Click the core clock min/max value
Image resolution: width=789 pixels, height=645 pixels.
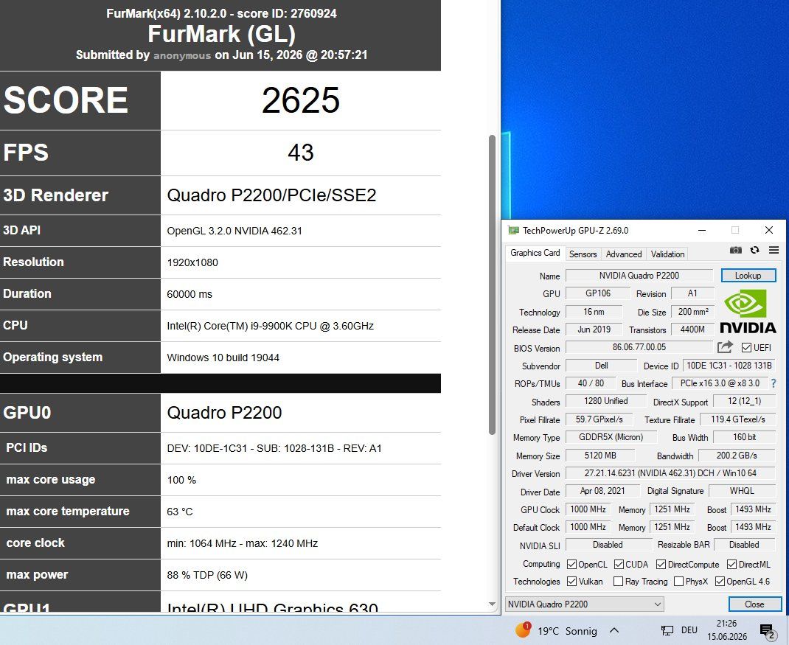[243, 543]
